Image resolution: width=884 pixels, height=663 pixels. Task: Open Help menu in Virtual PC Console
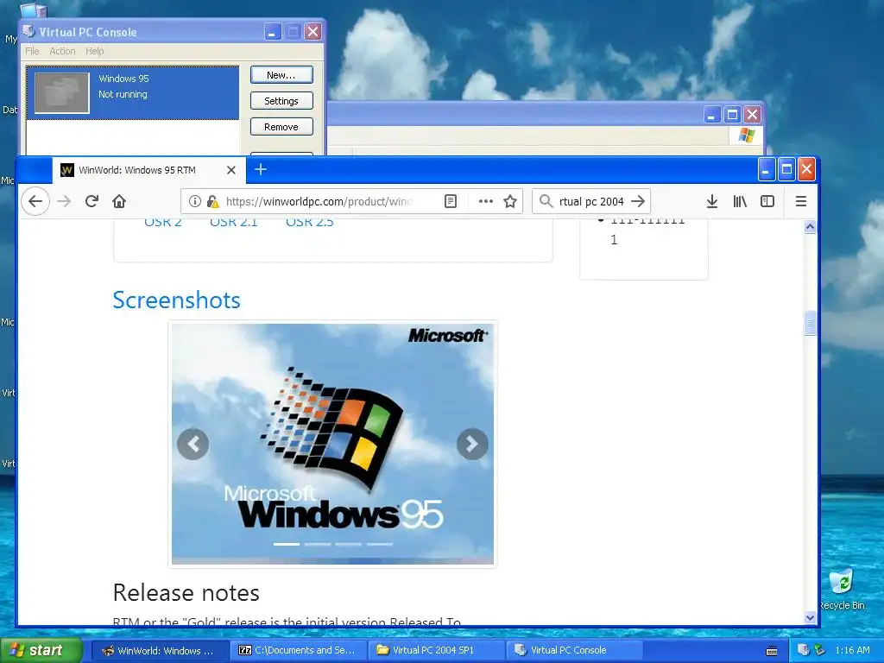tap(95, 51)
